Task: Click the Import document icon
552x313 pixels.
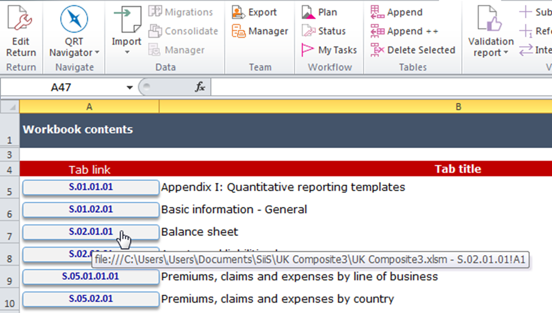Action: [x=127, y=20]
